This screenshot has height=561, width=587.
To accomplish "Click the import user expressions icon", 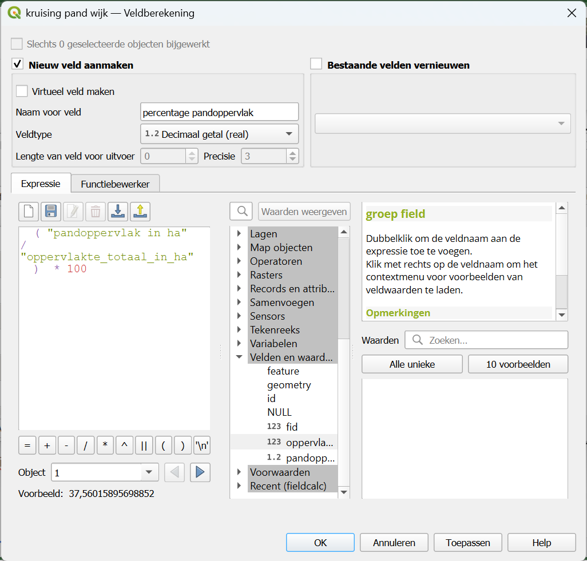I will [117, 212].
